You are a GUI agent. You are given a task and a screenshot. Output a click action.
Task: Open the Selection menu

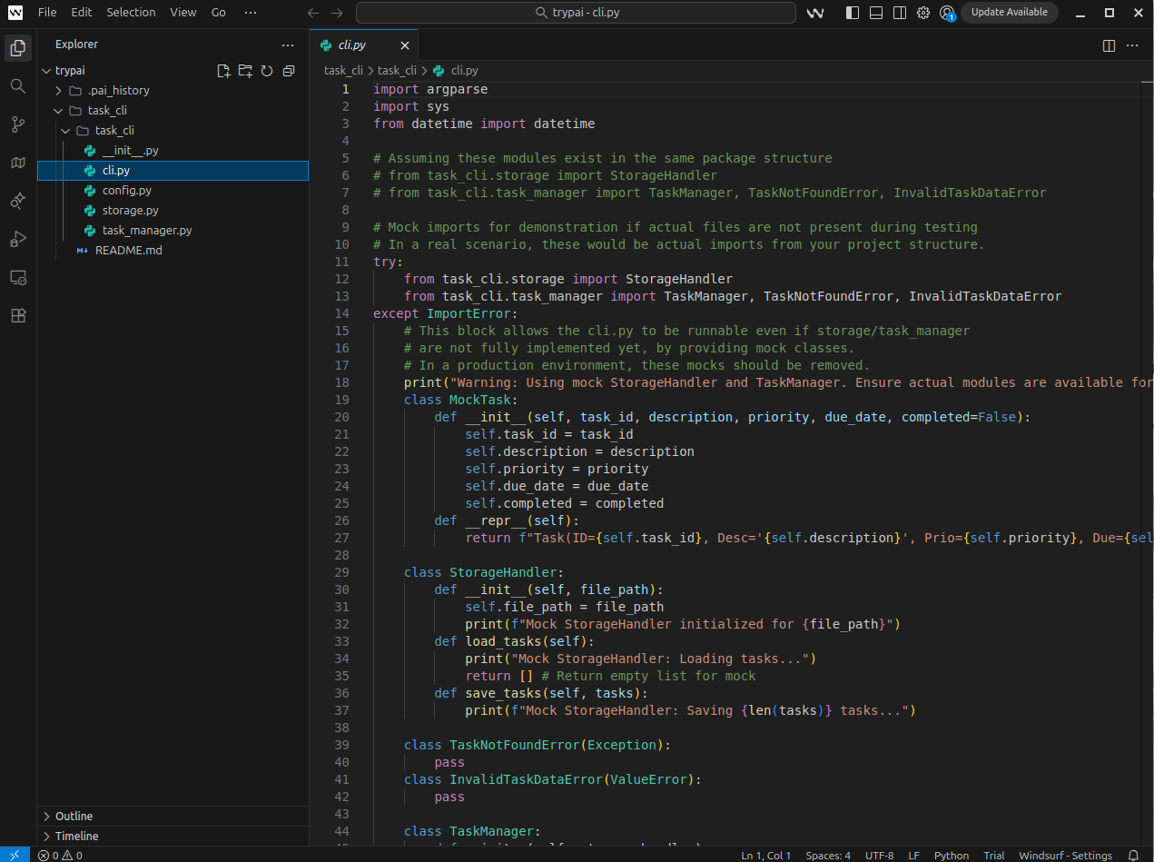point(131,13)
